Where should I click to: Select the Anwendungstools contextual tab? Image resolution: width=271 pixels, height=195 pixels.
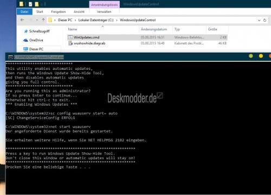(x=104, y=5)
